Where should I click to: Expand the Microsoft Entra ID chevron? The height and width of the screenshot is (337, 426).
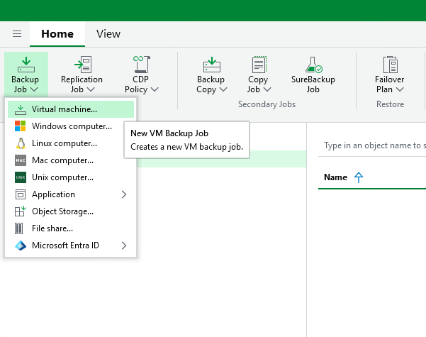click(124, 245)
